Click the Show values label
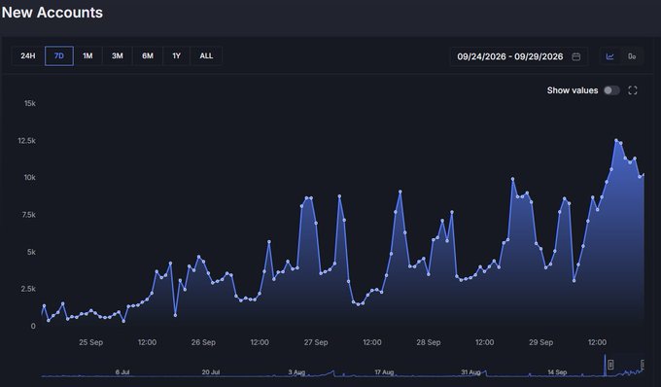Image resolution: width=661 pixels, height=387 pixels. (573, 90)
